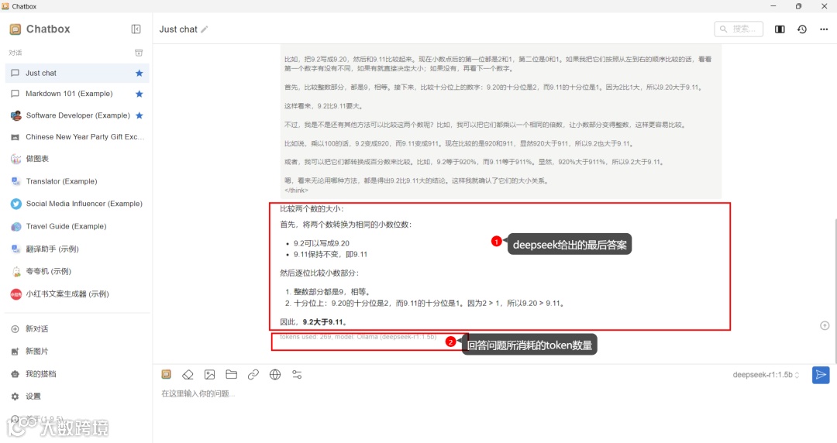Screen dimensions: 837x443
Task: Select the Just chat conversation
Action: 77,73
